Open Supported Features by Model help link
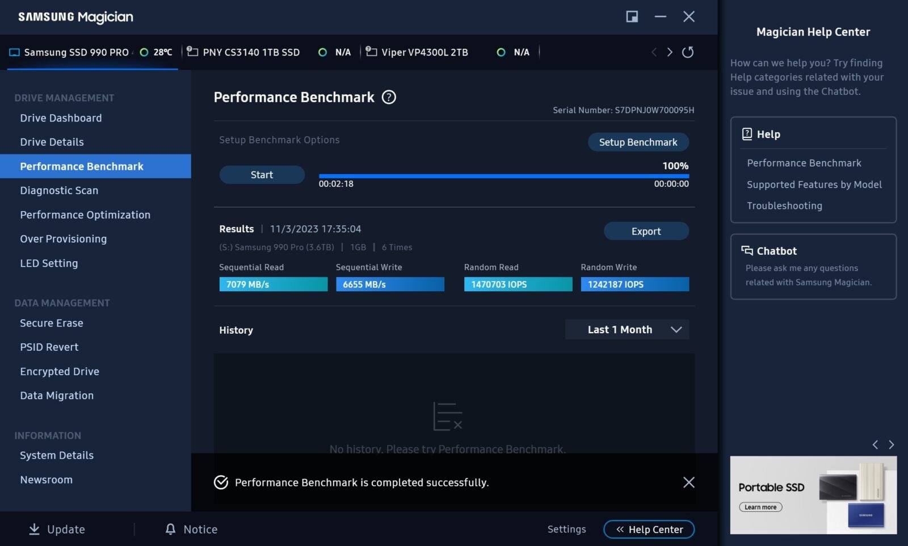Screen dimensions: 908x546 pos(814,184)
